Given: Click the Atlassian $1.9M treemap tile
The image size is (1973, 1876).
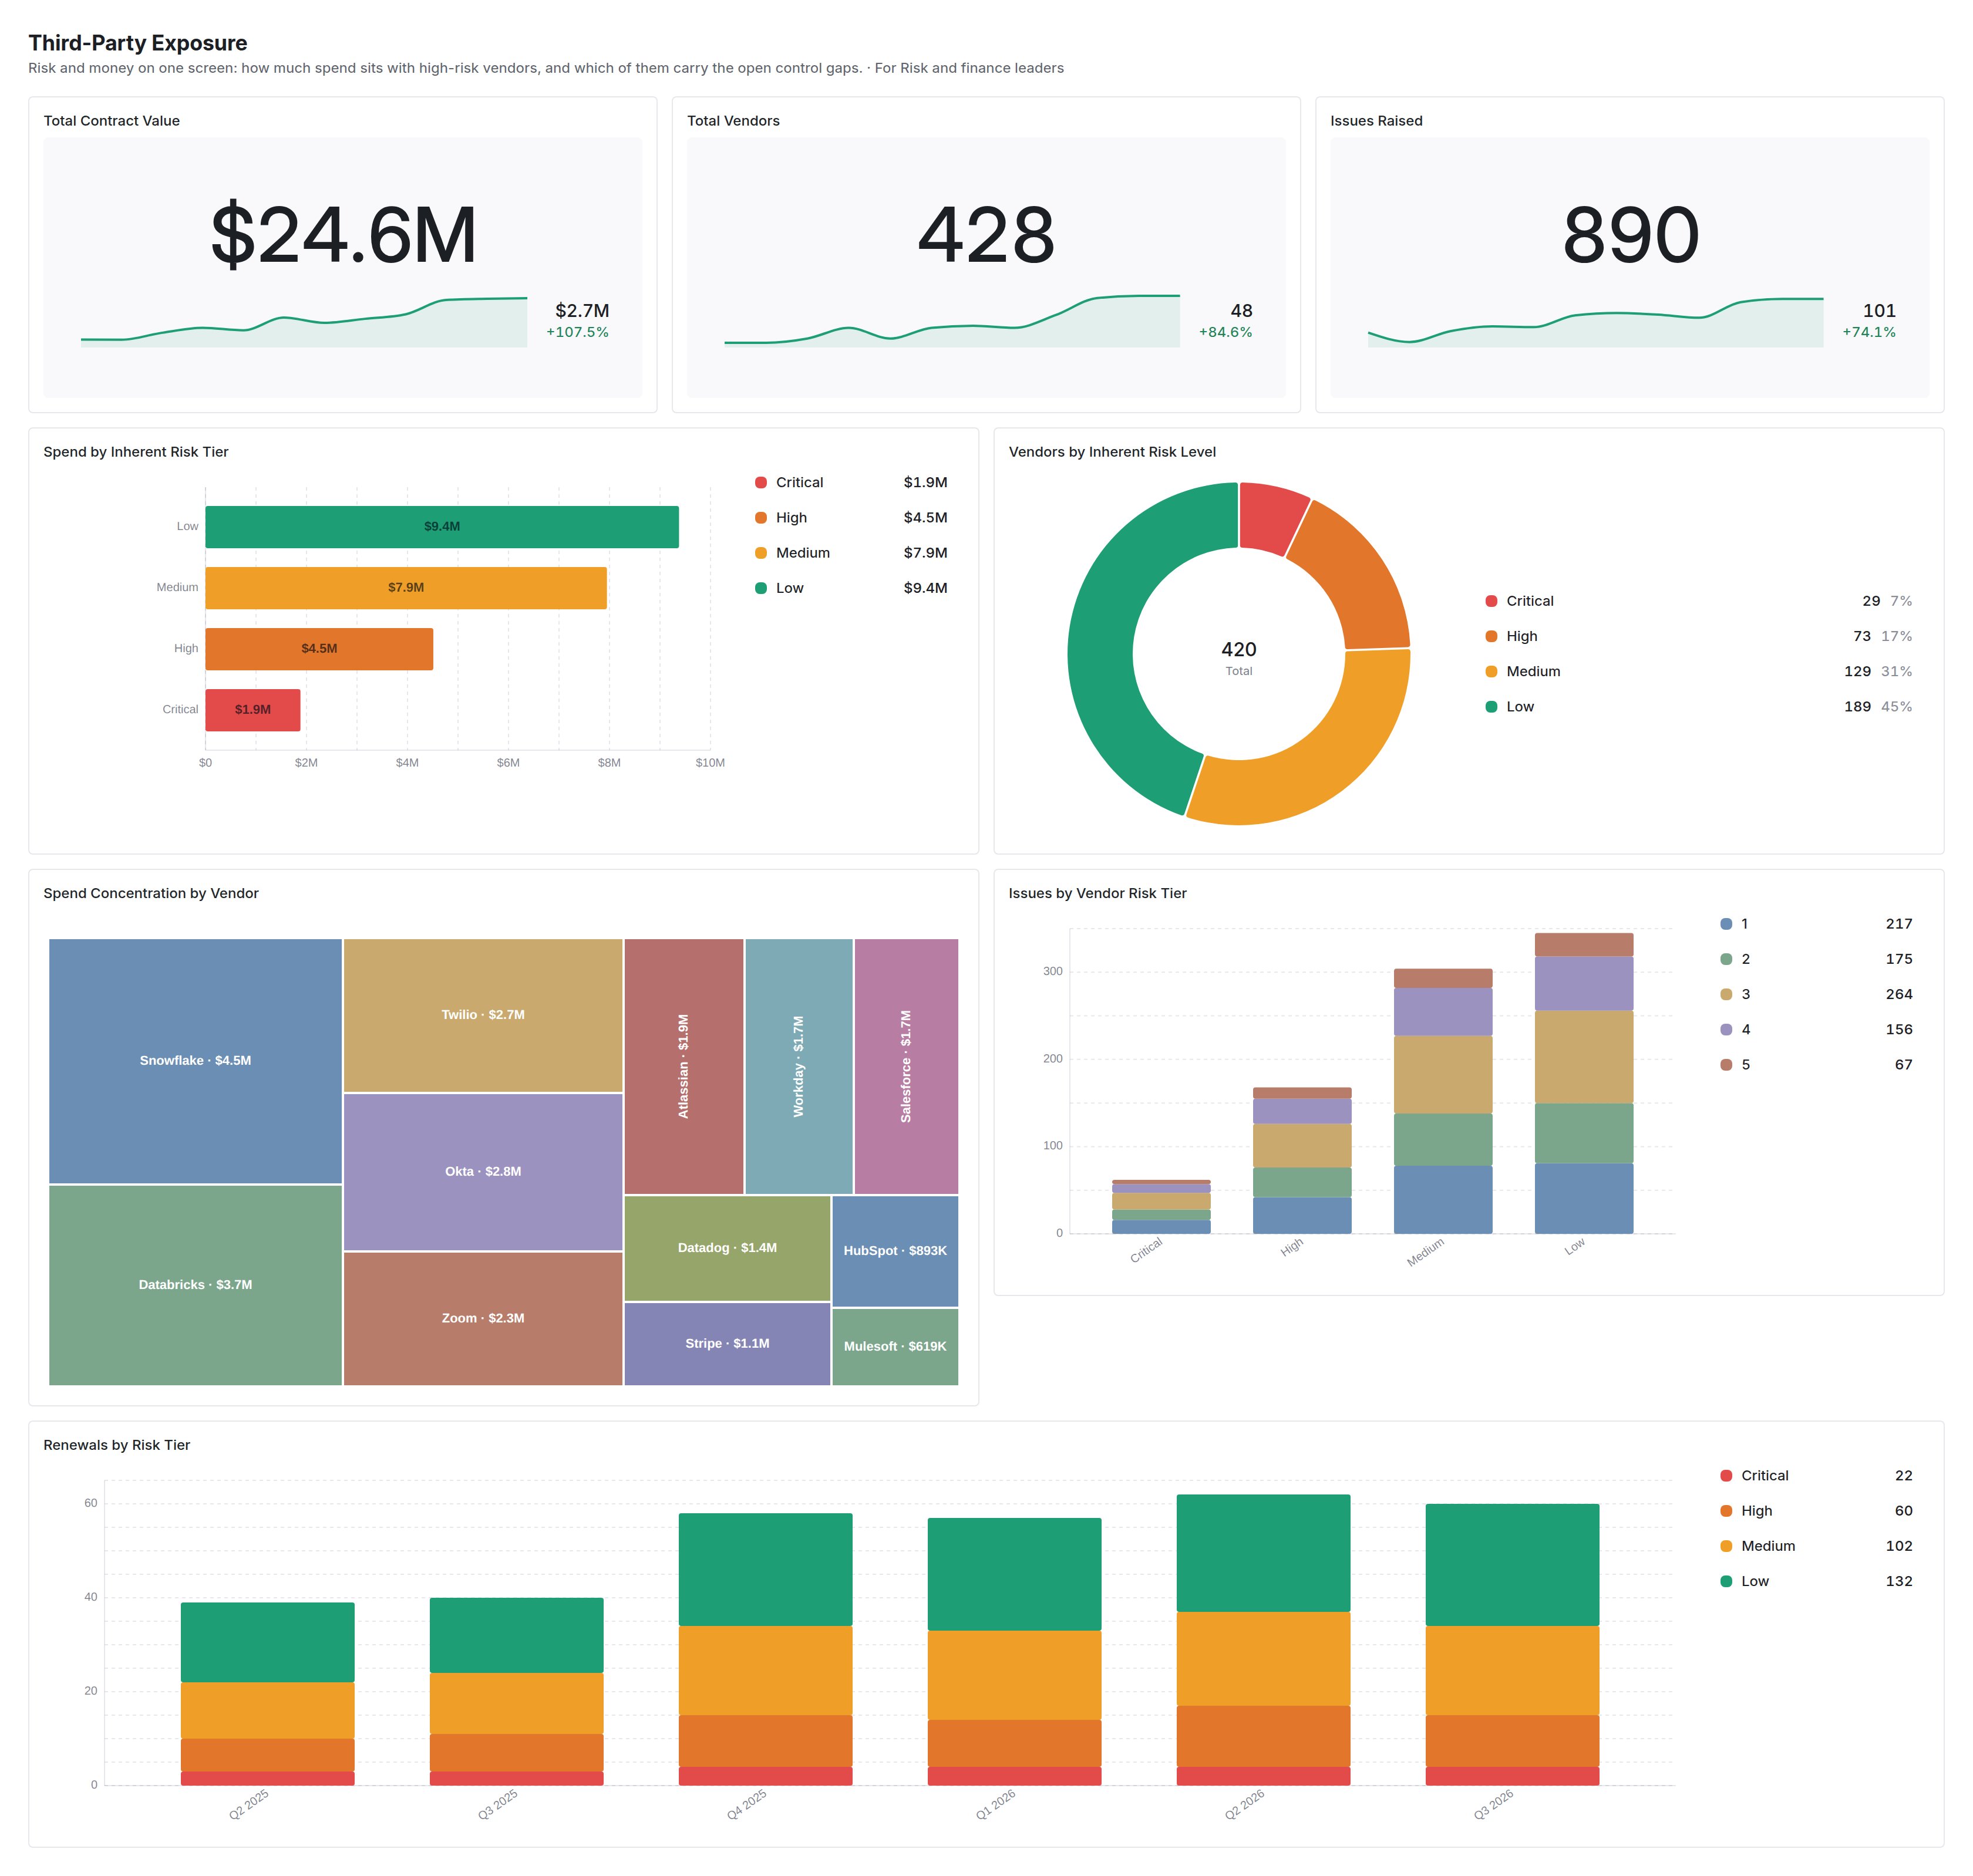Looking at the screenshot, I should (x=684, y=1066).
